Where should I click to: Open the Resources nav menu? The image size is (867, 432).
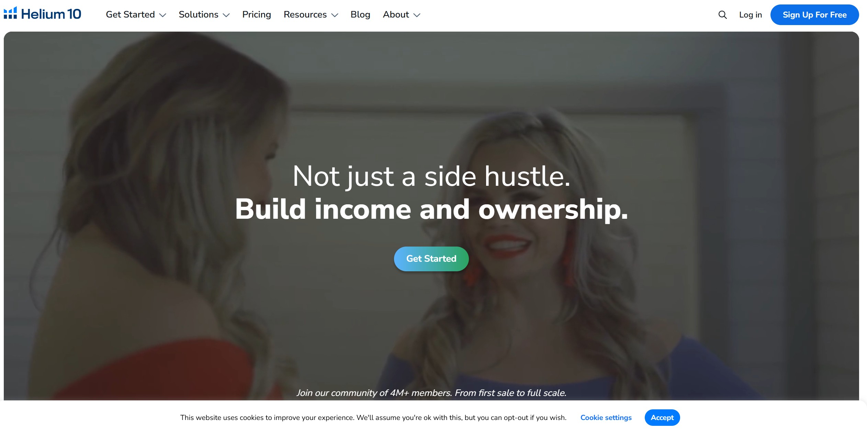(x=305, y=14)
